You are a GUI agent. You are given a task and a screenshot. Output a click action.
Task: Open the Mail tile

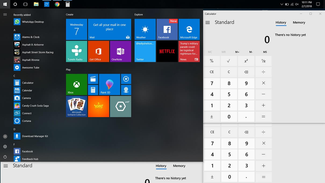point(110,29)
